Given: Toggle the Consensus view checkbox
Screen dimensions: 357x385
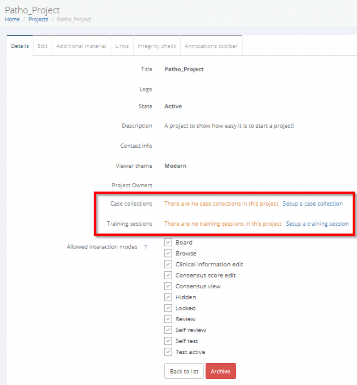Looking at the screenshot, I should point(168,286).
